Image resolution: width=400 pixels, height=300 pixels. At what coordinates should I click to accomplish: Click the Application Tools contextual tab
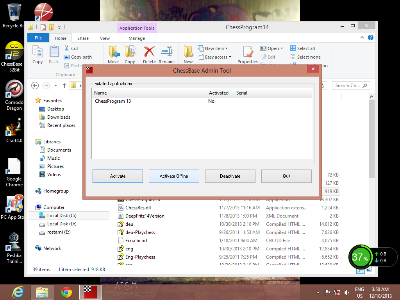tap(137, 28)
